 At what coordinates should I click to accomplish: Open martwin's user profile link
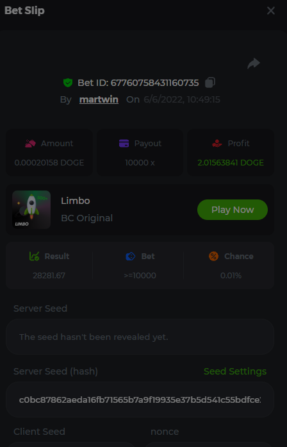point(99,99)
